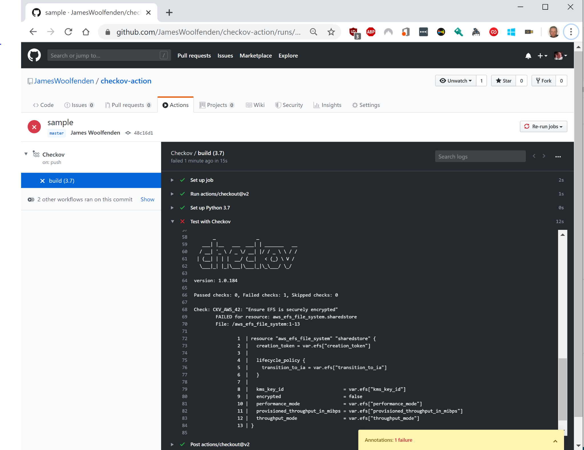Screen dimensions: 584x450
Task: Click the watchers count 1
Action: click(x=481, y=81)
